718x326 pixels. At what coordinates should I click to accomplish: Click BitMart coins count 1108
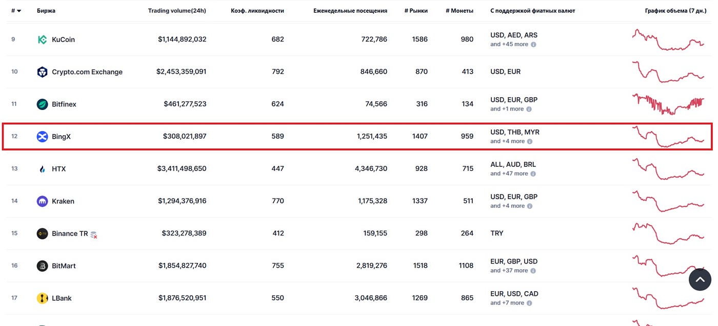(465, 266)
